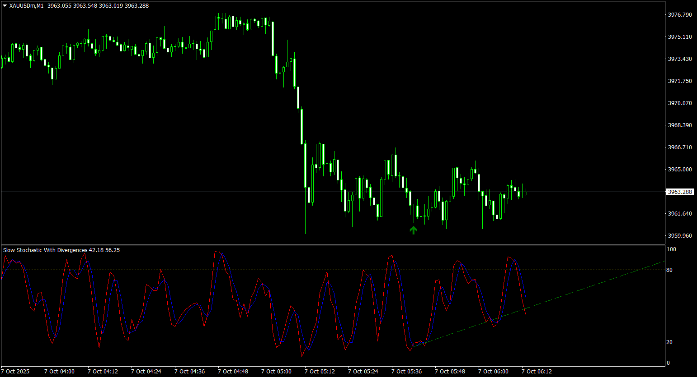Click the 3970.070 price scale label

680,103
